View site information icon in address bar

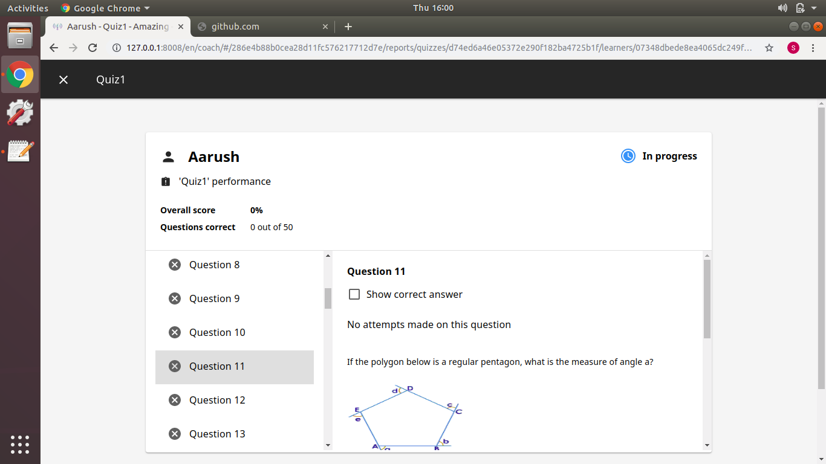[117, 48]
